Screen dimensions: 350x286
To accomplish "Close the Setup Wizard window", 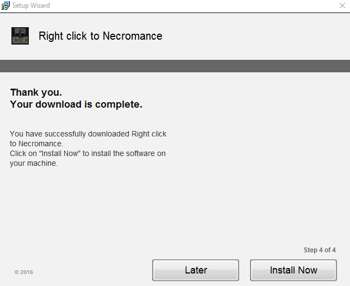I will (342, 5).
